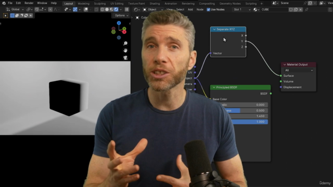Unlink the CUBE material with X
Viewport: 333px width, 187px height.
coord(300,9)
